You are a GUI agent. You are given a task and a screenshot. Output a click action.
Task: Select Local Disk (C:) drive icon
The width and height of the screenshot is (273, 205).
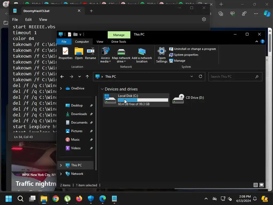[x=110, y=99]
